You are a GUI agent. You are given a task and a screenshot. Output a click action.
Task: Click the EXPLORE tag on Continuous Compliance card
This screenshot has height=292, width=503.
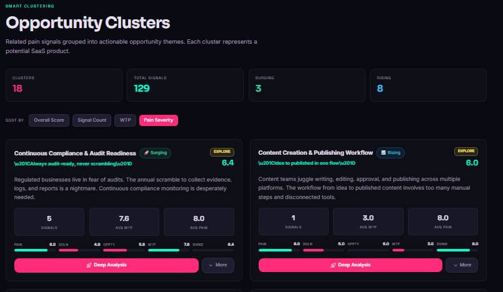(x=222, y=152)
